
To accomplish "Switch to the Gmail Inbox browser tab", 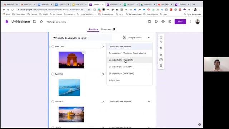I will pyautogui.click(x=28, y=5).
